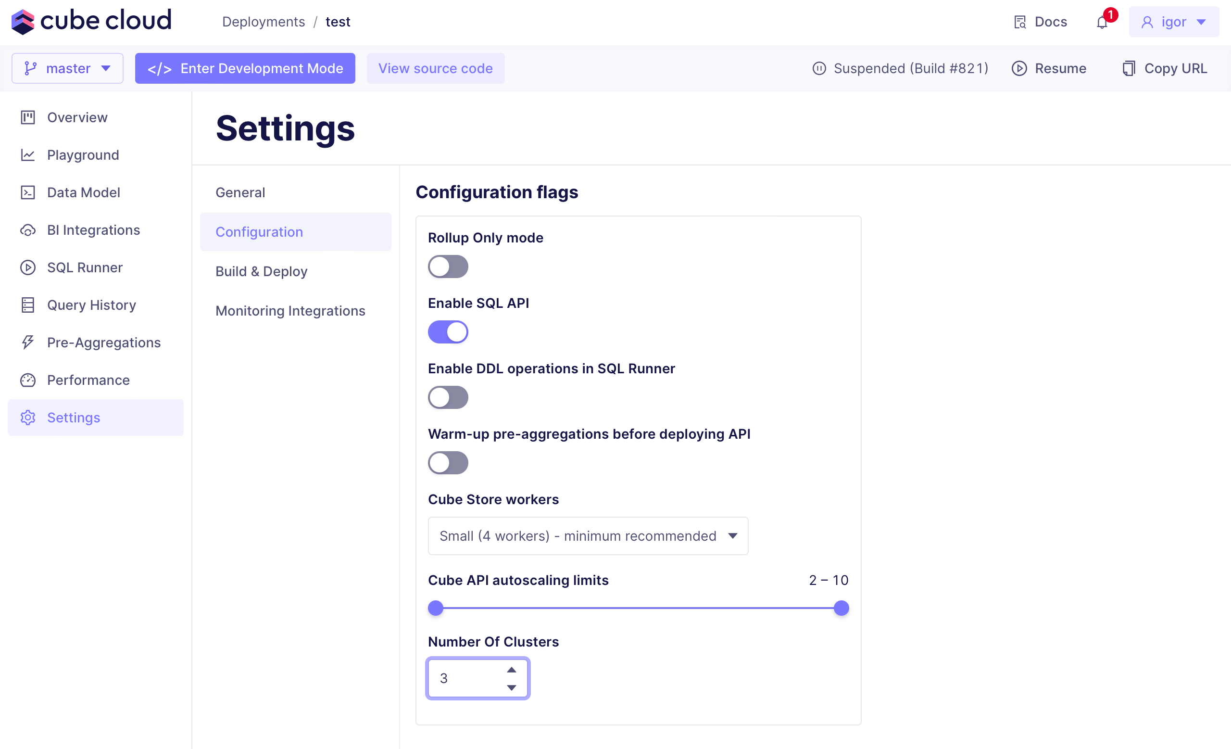Screen dimensions: 1231x749
Task: Click the Cube Cloud logo
Action: coord(91,21)
